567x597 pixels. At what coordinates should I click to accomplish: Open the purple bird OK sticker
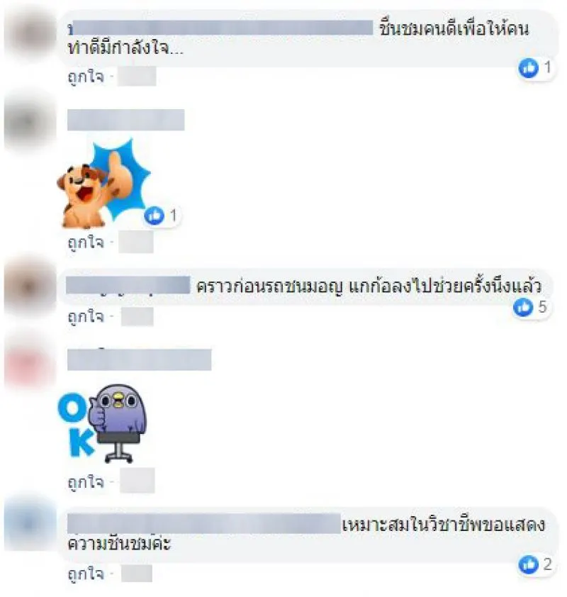pyautogui.click(x=102, y=423)
